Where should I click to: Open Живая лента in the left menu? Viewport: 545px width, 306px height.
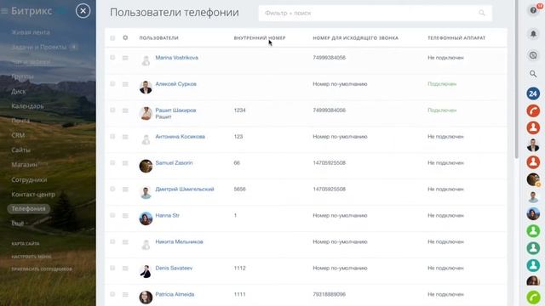click(31, 32)
